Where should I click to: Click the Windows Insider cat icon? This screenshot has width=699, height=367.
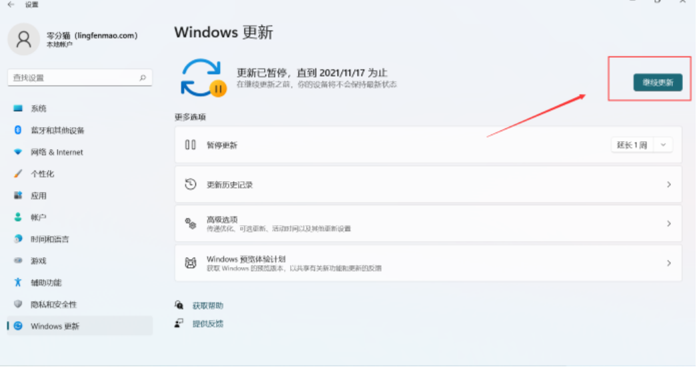point(190,263)
